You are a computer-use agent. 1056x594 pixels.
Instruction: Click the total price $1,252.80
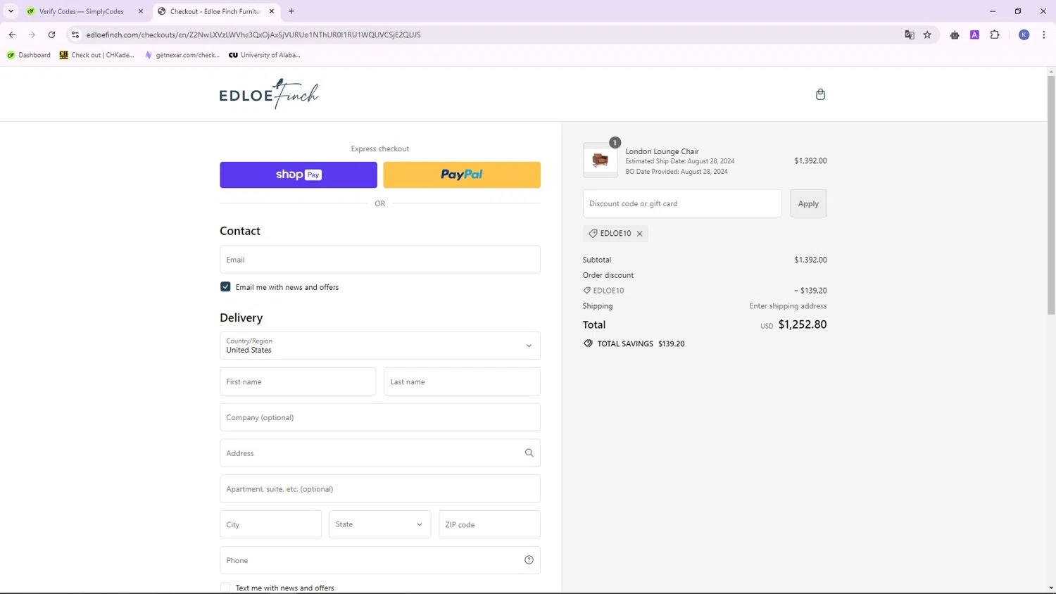click(803, 324)
